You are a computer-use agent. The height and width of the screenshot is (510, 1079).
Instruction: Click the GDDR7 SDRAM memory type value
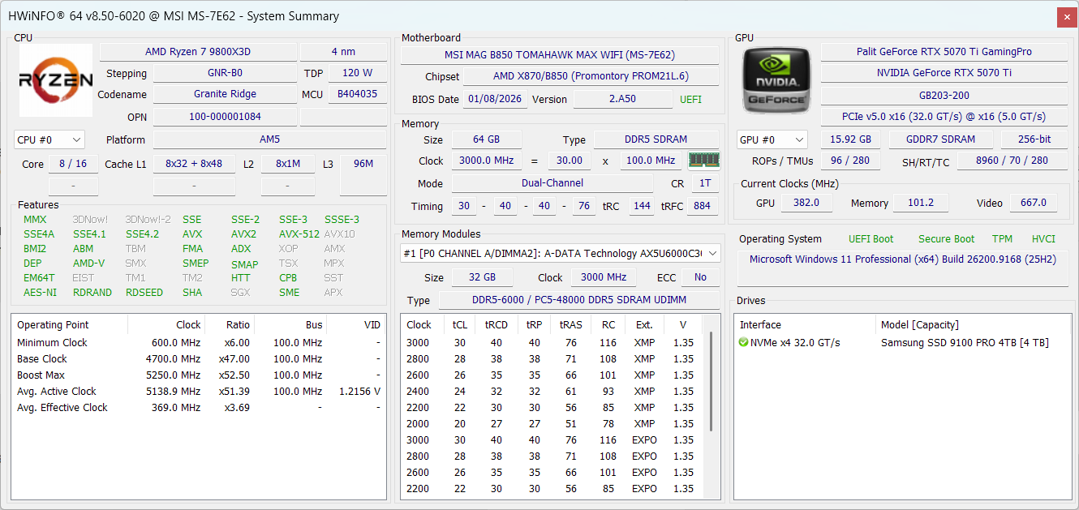[x=940, y=139]
